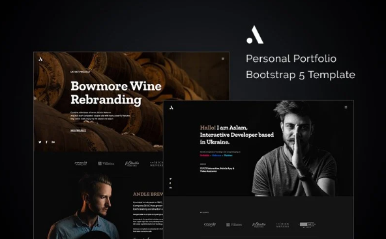Click the Personal Portfolio title text
The height and width of the screenshot is (239, 386).
(x=291, y=59)
